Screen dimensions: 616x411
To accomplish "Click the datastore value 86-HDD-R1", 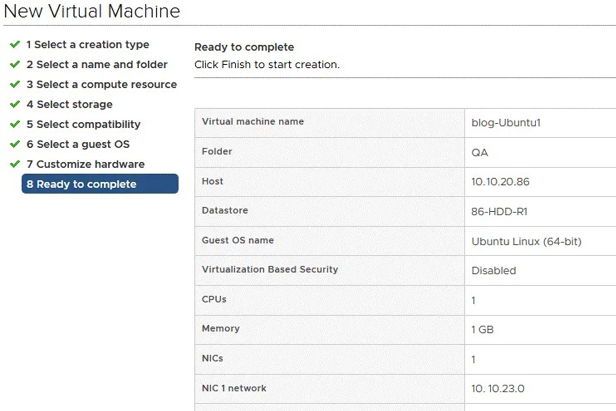I will click(x=499, y=212).
